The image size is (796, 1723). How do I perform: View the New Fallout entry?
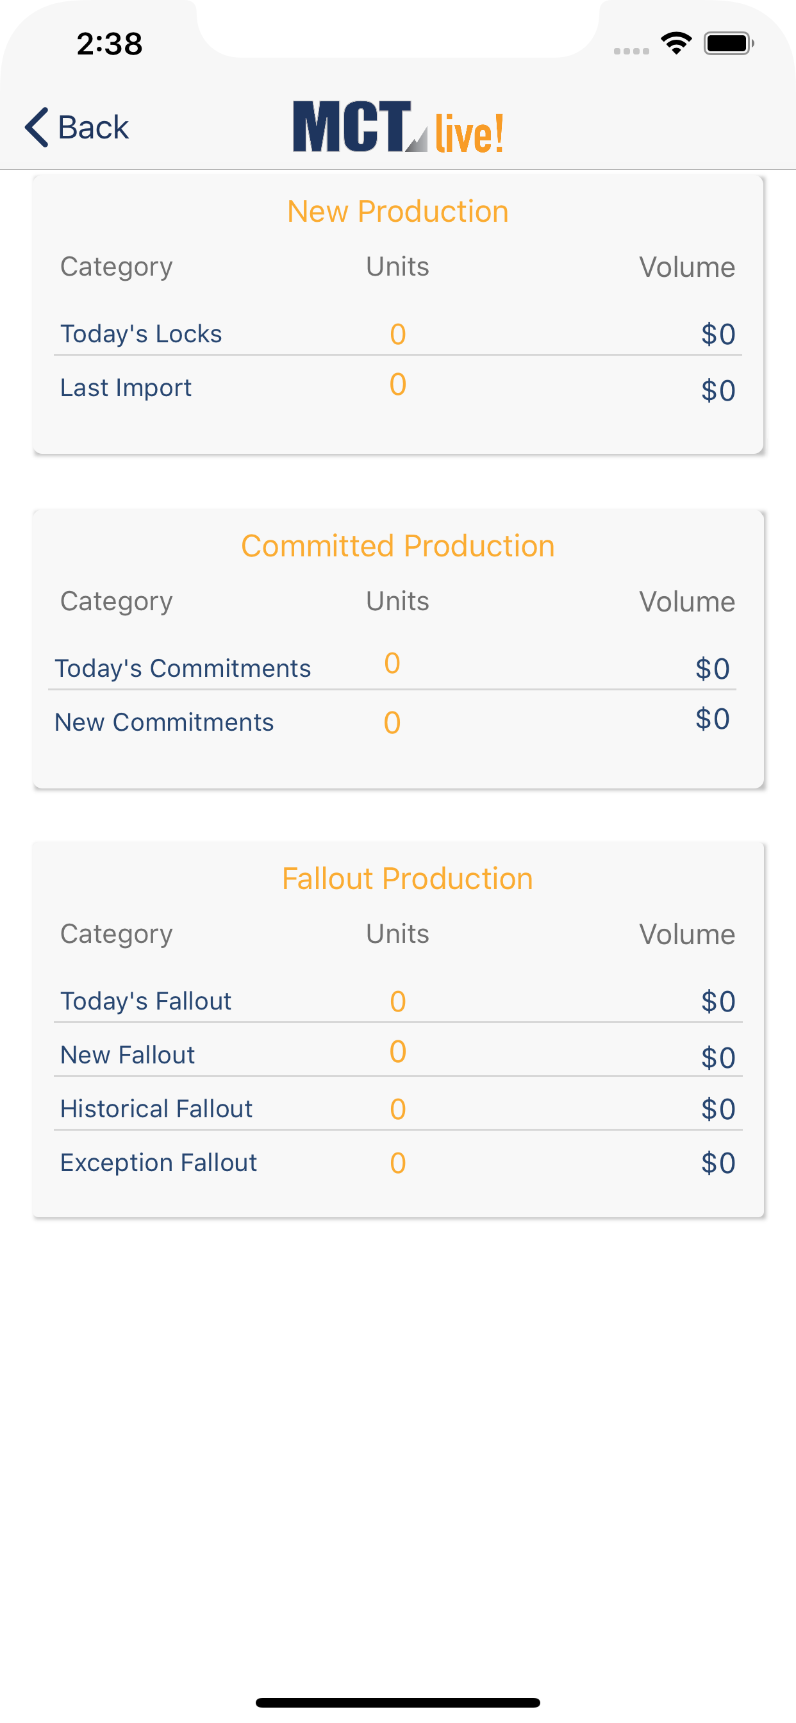coord(128,1055)
